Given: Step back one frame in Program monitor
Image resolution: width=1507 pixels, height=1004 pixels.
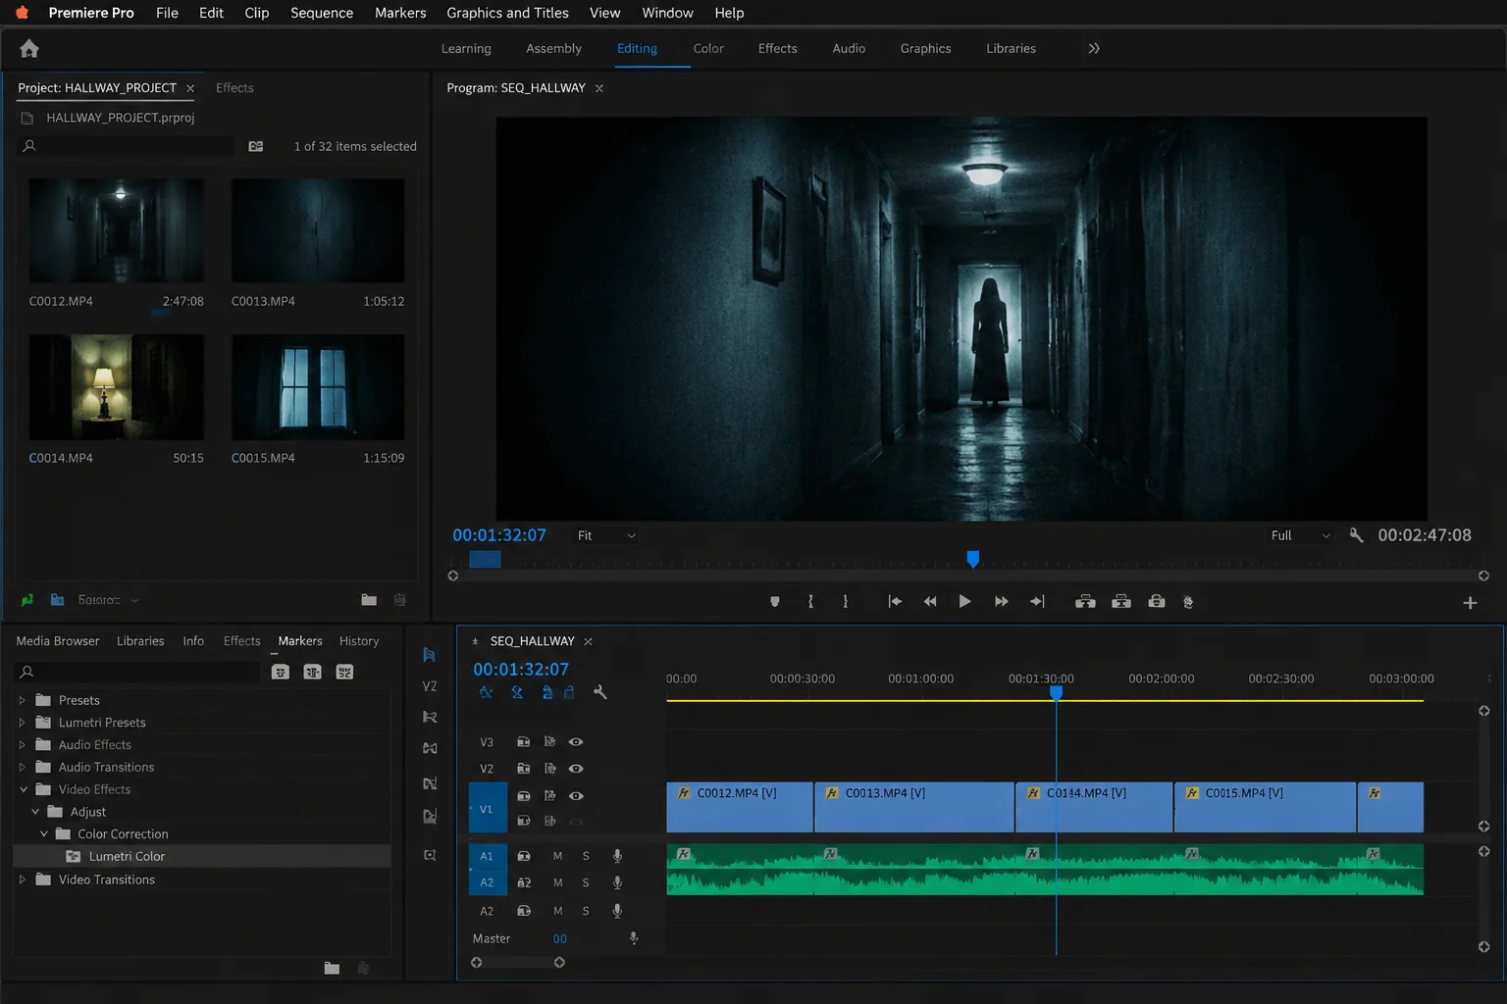Looking at the screenshot, I should pos(930,601).
